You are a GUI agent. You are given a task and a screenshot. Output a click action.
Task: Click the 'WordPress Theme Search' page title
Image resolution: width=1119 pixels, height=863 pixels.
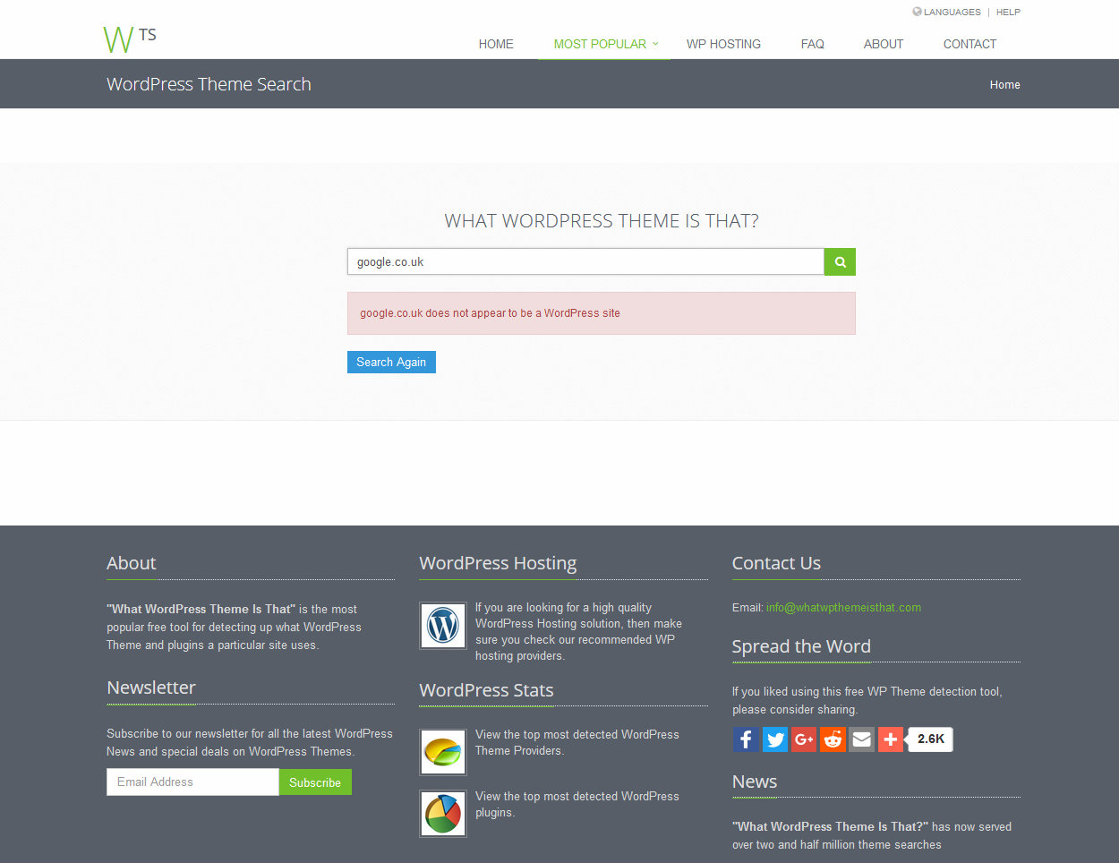(x=209, y=84)
